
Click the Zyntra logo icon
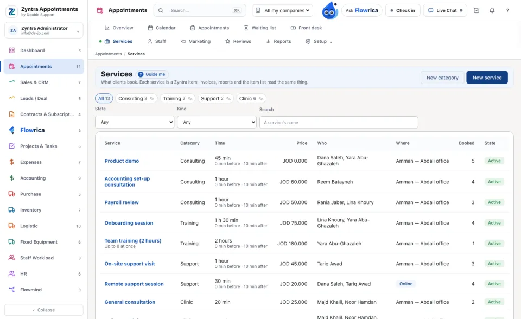pos(11,11)
